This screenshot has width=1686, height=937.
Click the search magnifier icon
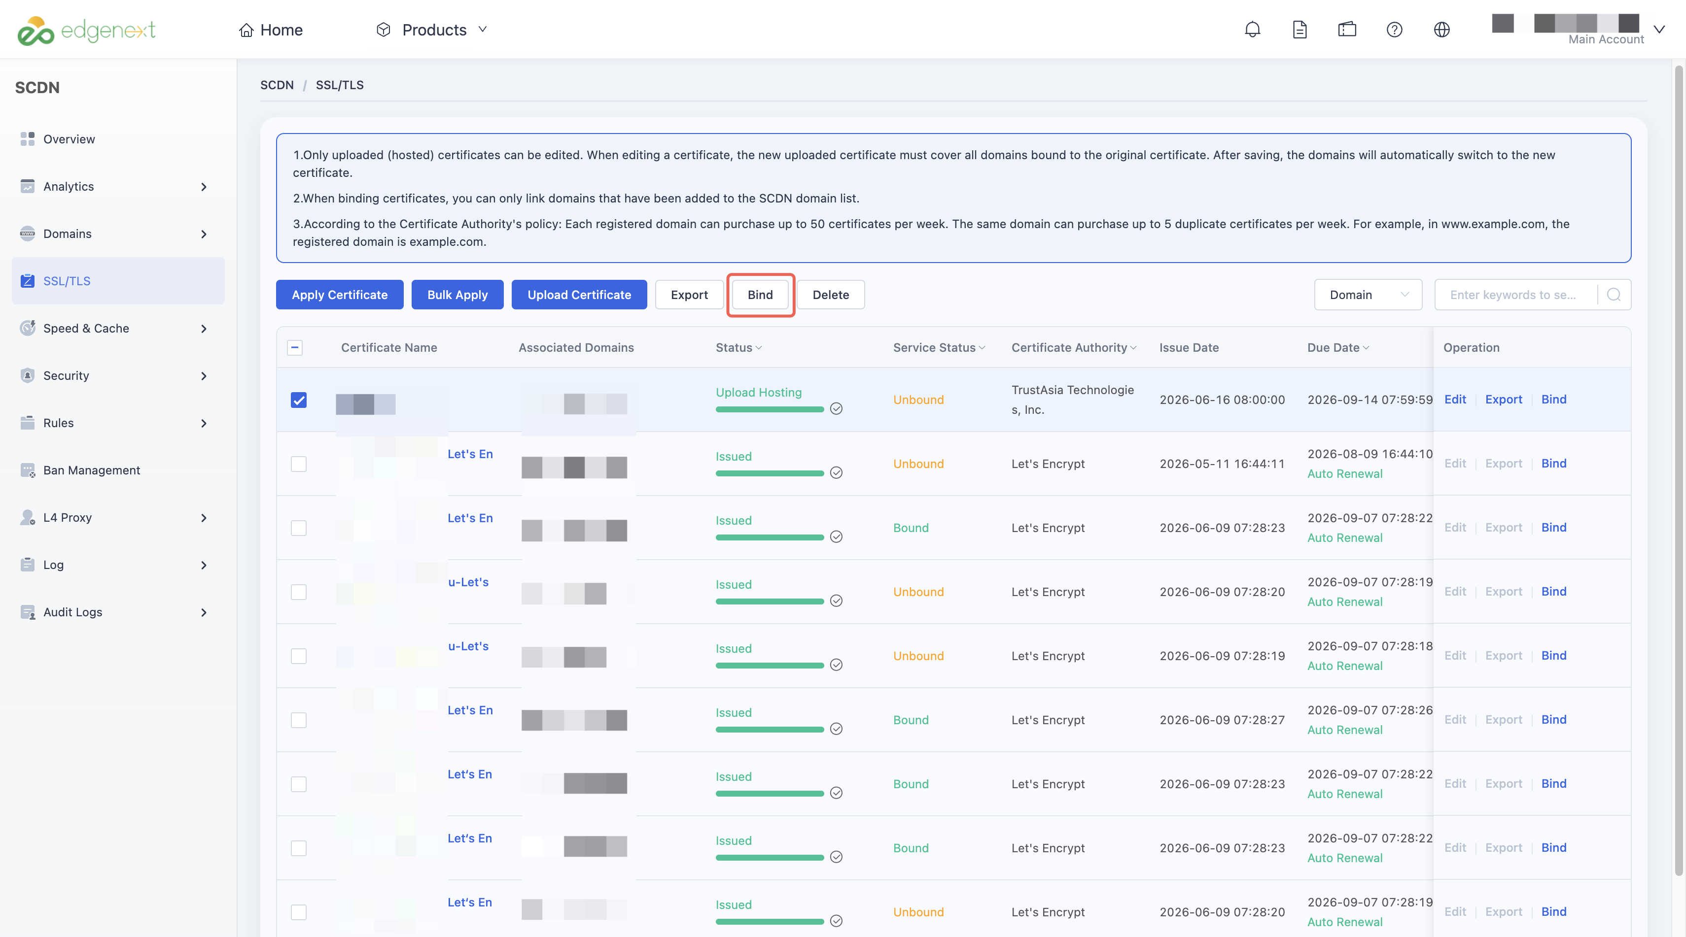(x=1614, y=295)
